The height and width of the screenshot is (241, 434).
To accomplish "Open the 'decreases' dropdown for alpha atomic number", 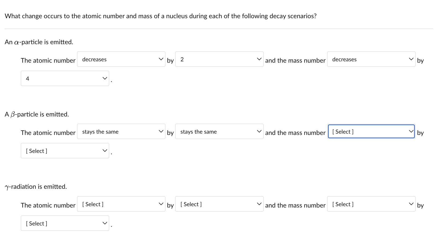I will coord(121,59).
